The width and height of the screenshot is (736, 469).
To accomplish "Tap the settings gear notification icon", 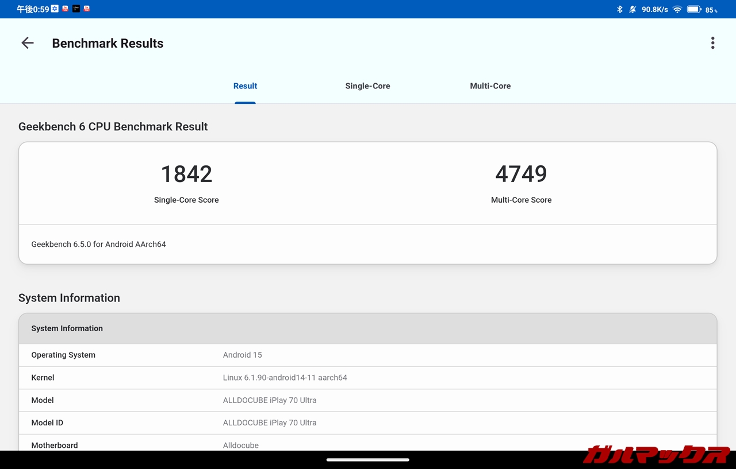I will pos(55,9).
